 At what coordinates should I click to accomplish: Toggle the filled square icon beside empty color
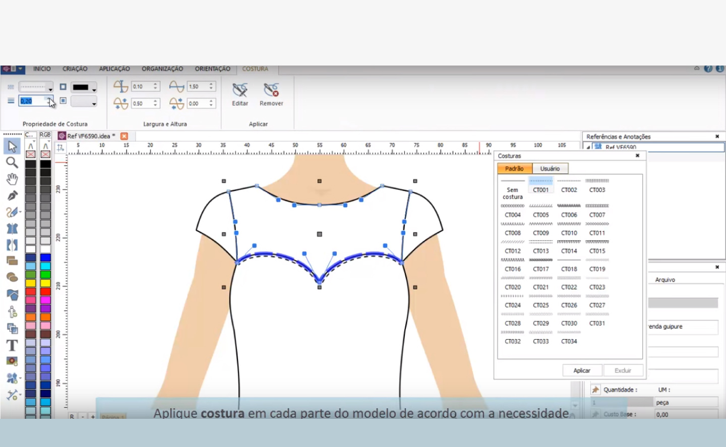[63, 101]
